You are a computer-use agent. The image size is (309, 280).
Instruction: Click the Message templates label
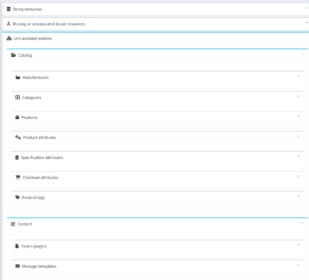click(39, 266)
